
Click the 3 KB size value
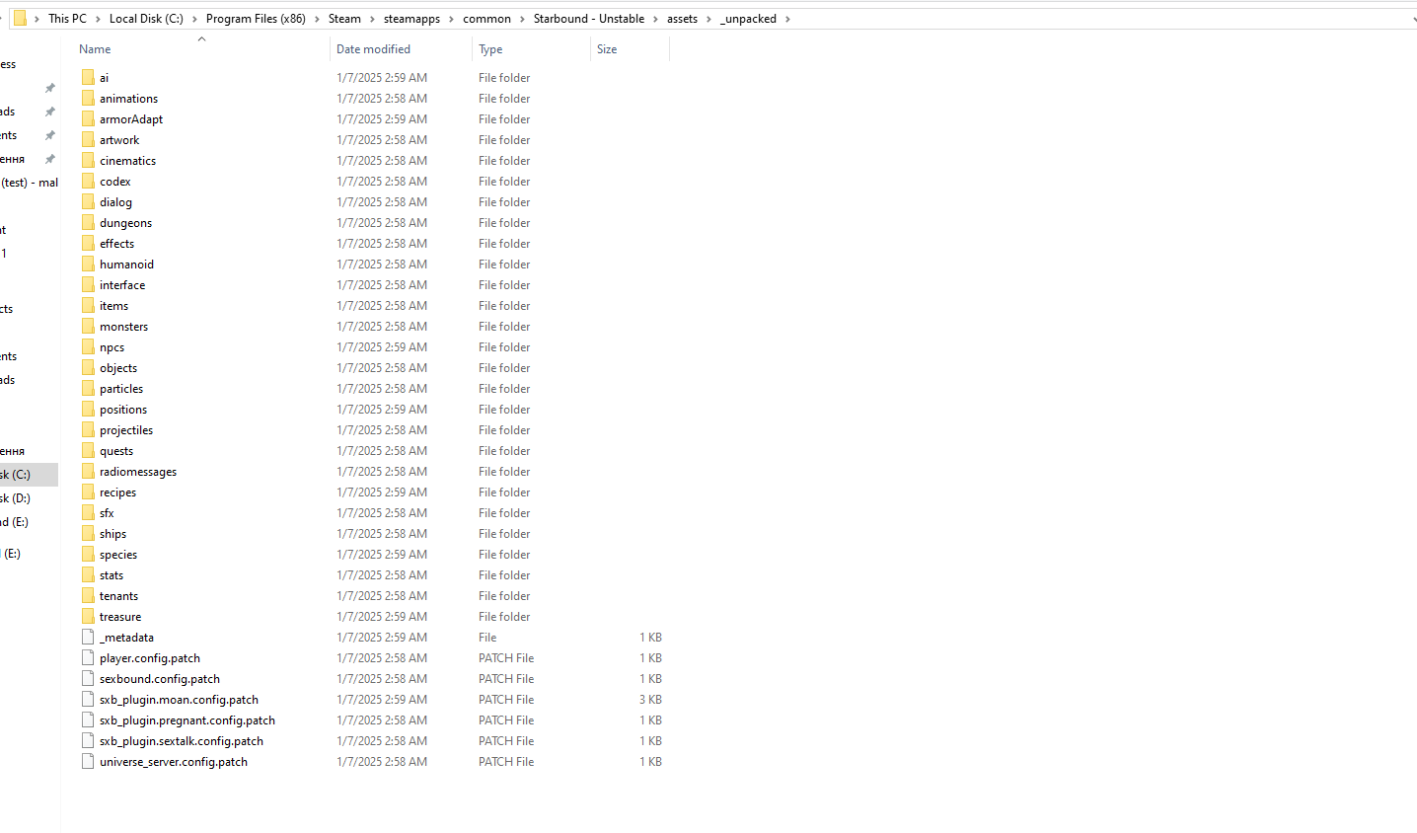click(650, 700)
